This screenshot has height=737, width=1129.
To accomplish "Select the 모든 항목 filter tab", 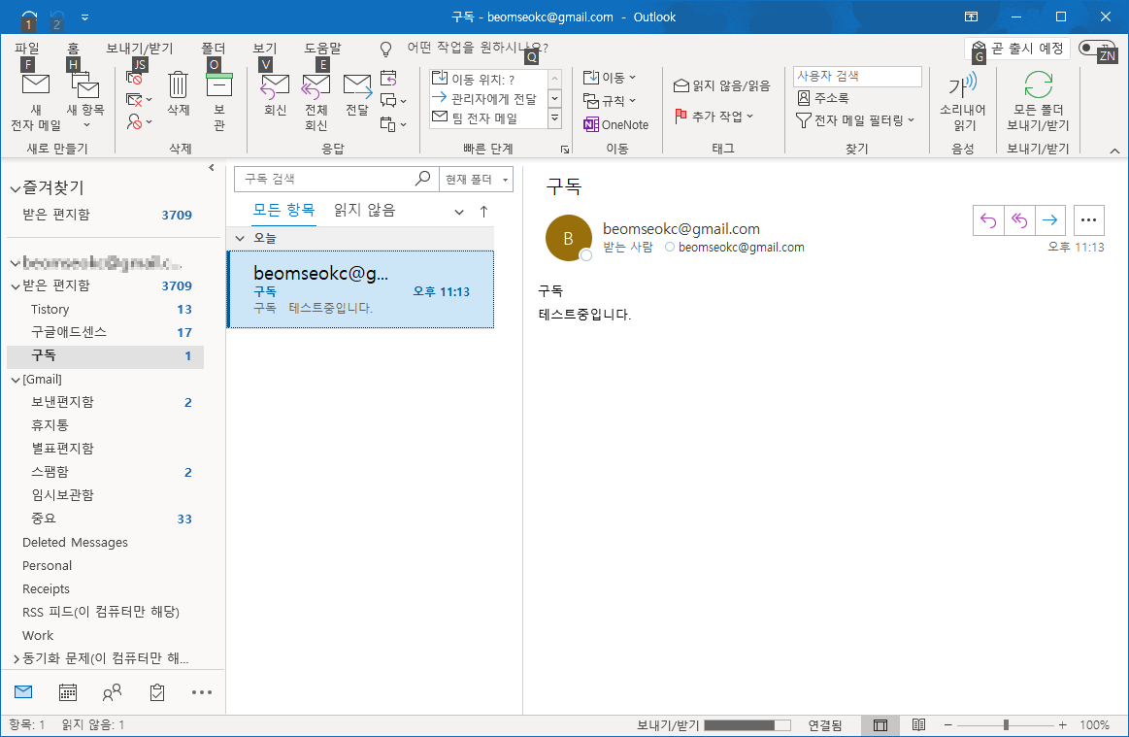I will click(283, 211).
